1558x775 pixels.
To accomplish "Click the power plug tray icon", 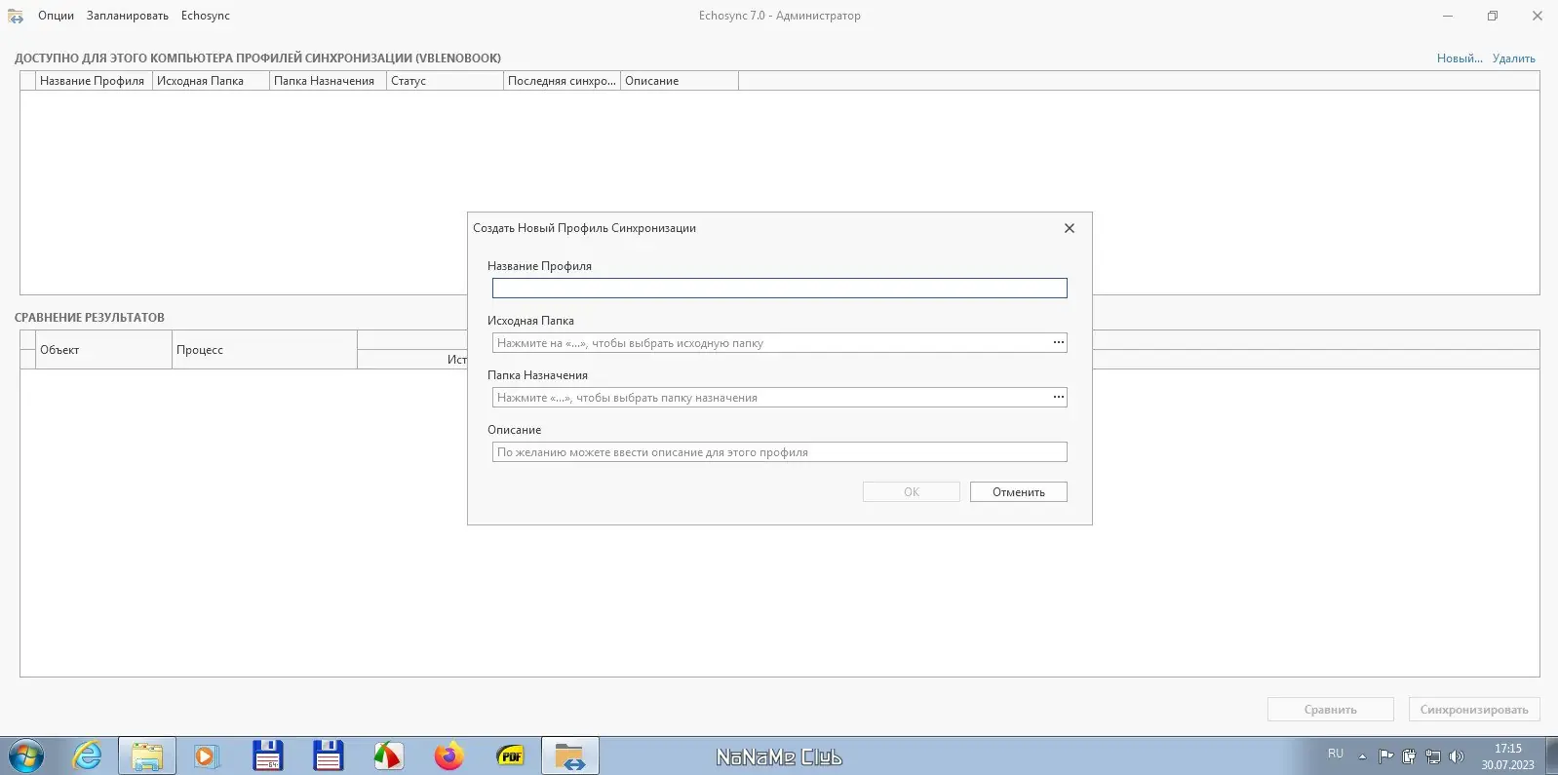I will pos(1409,756).
